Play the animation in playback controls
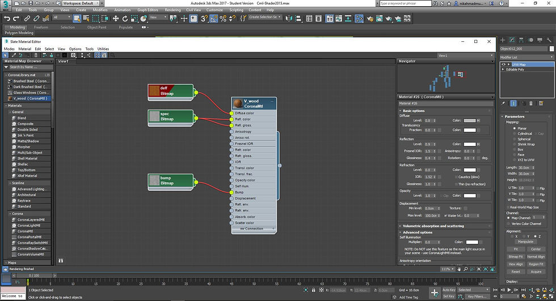 509,290
